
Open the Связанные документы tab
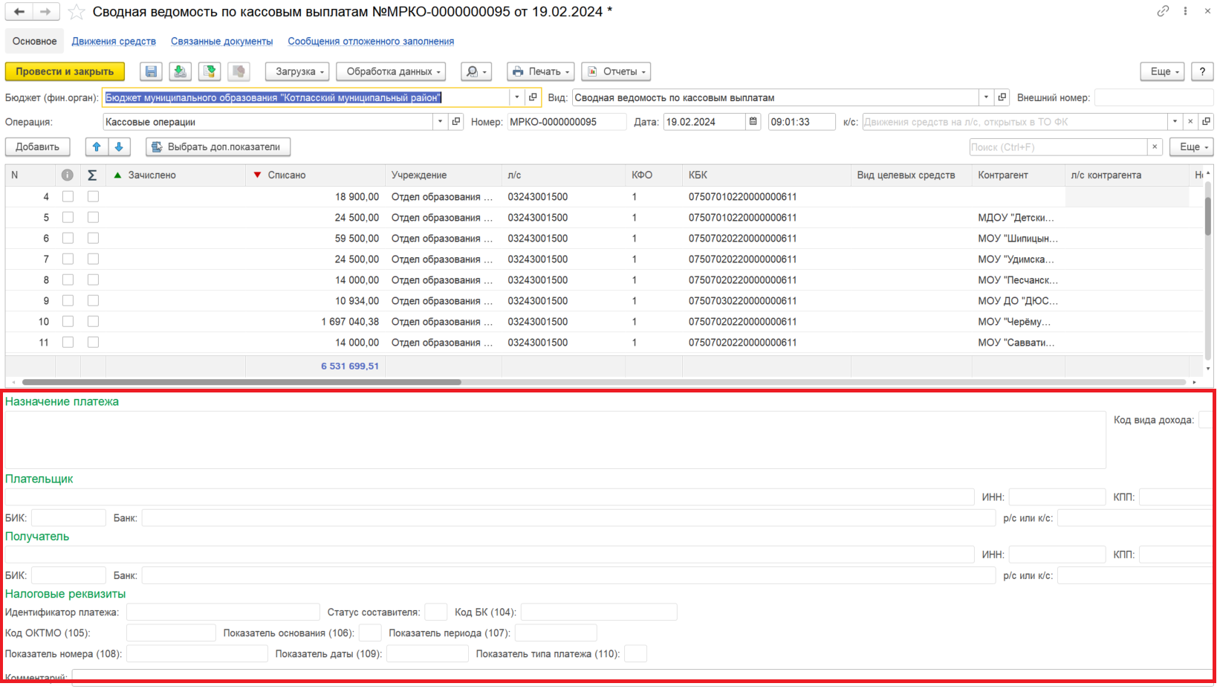[221, 41]
